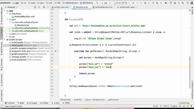Open the 4: Run tool window
The height and width of the screenshot is (109, 194).
[55, 103]
